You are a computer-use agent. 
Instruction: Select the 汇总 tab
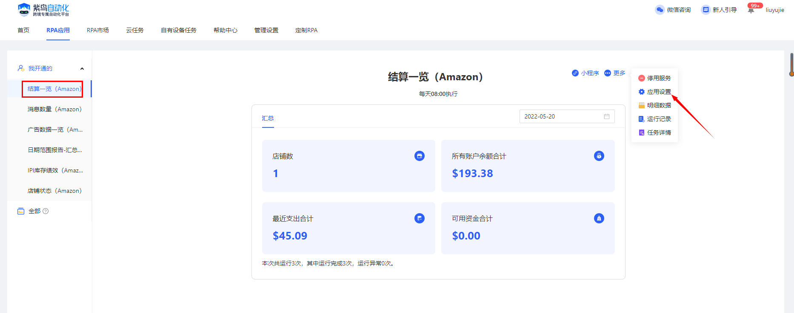(x=268, y=118)
